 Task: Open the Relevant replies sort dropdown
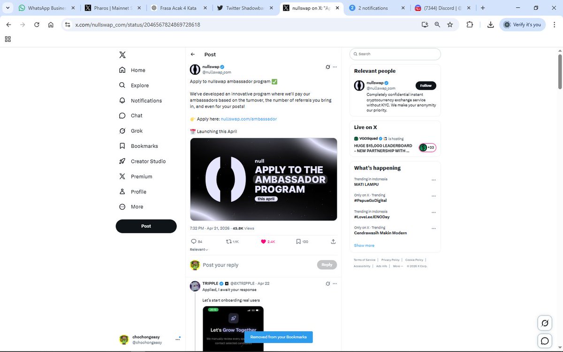[198, 249]
